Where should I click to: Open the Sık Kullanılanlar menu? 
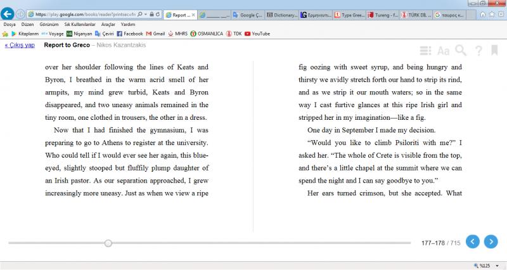click(80, 24)
